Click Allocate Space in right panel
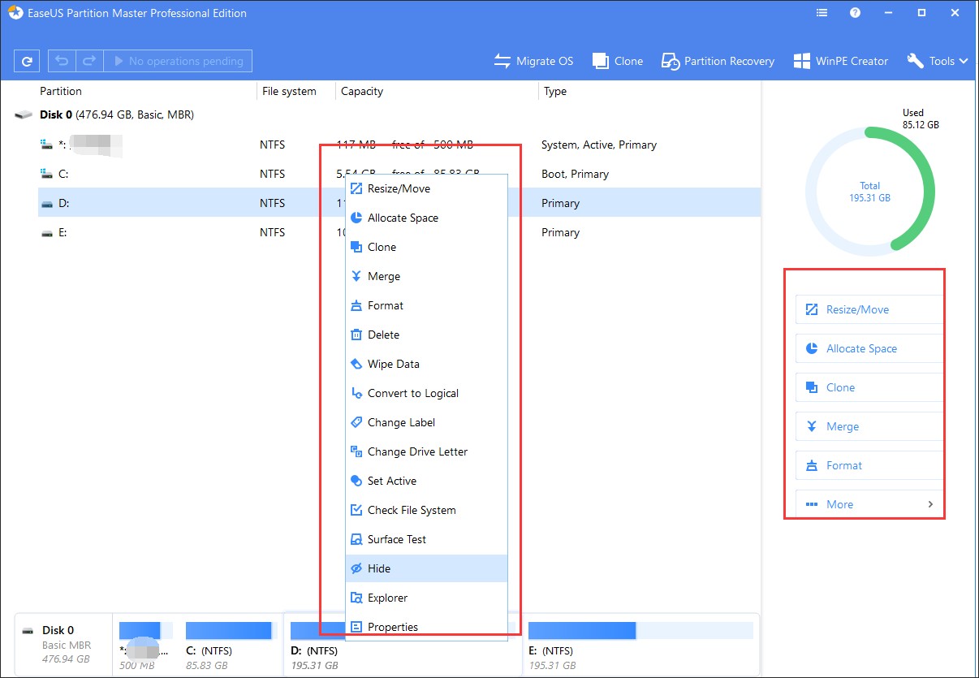Image resolution: width=979 pixels, height=678 pixels. coord(869,348)
